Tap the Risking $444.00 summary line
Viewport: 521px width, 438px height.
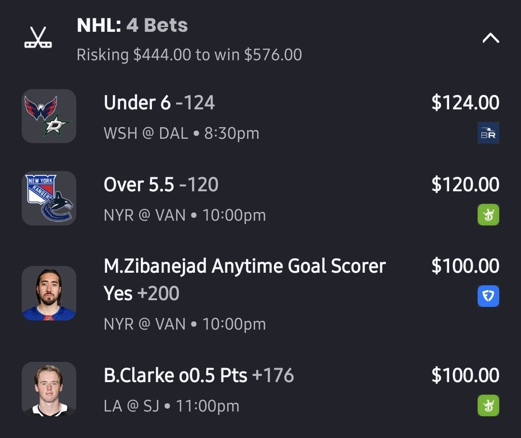pos(189,55)
